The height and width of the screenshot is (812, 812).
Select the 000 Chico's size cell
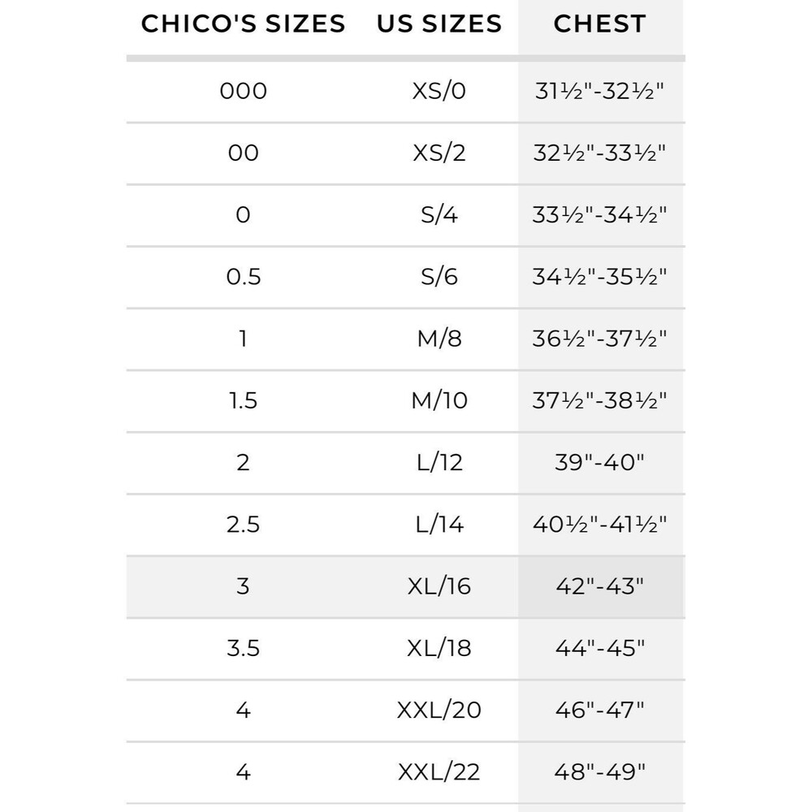coord(243,91)
